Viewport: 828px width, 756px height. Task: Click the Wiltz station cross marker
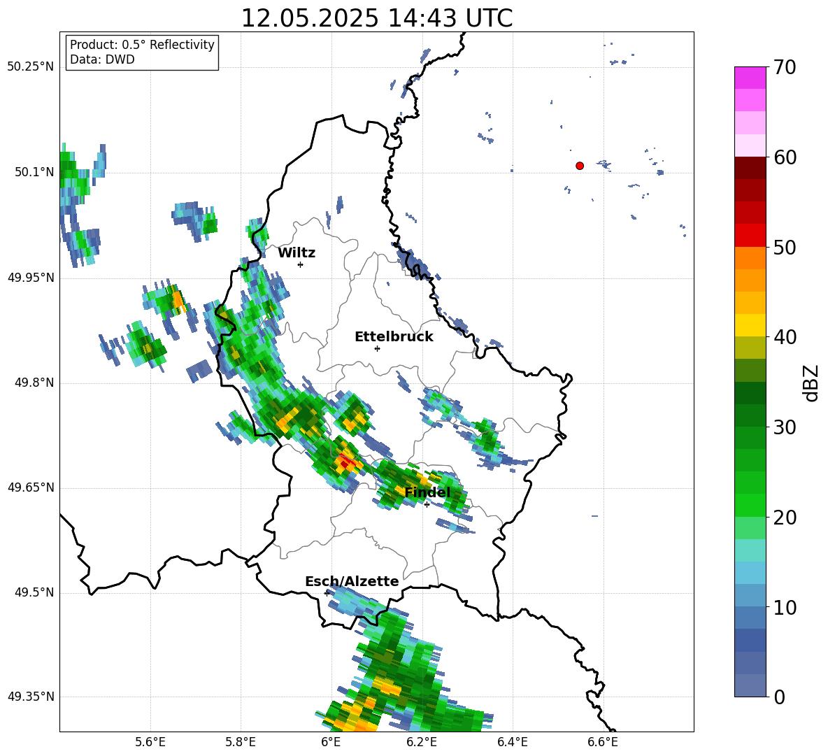(x=301, y=264)
